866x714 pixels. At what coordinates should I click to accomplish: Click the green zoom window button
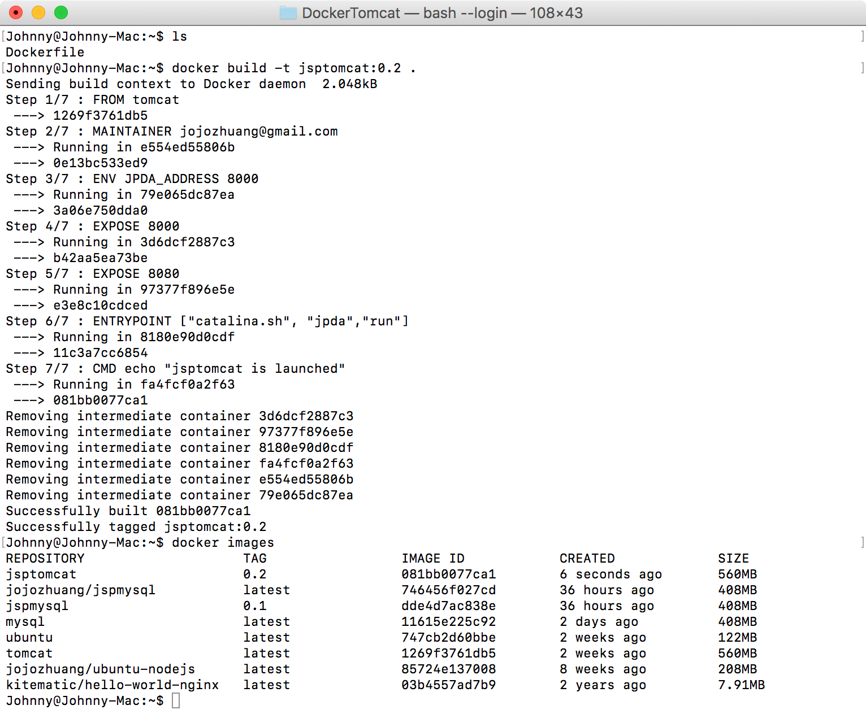(61, 12)
